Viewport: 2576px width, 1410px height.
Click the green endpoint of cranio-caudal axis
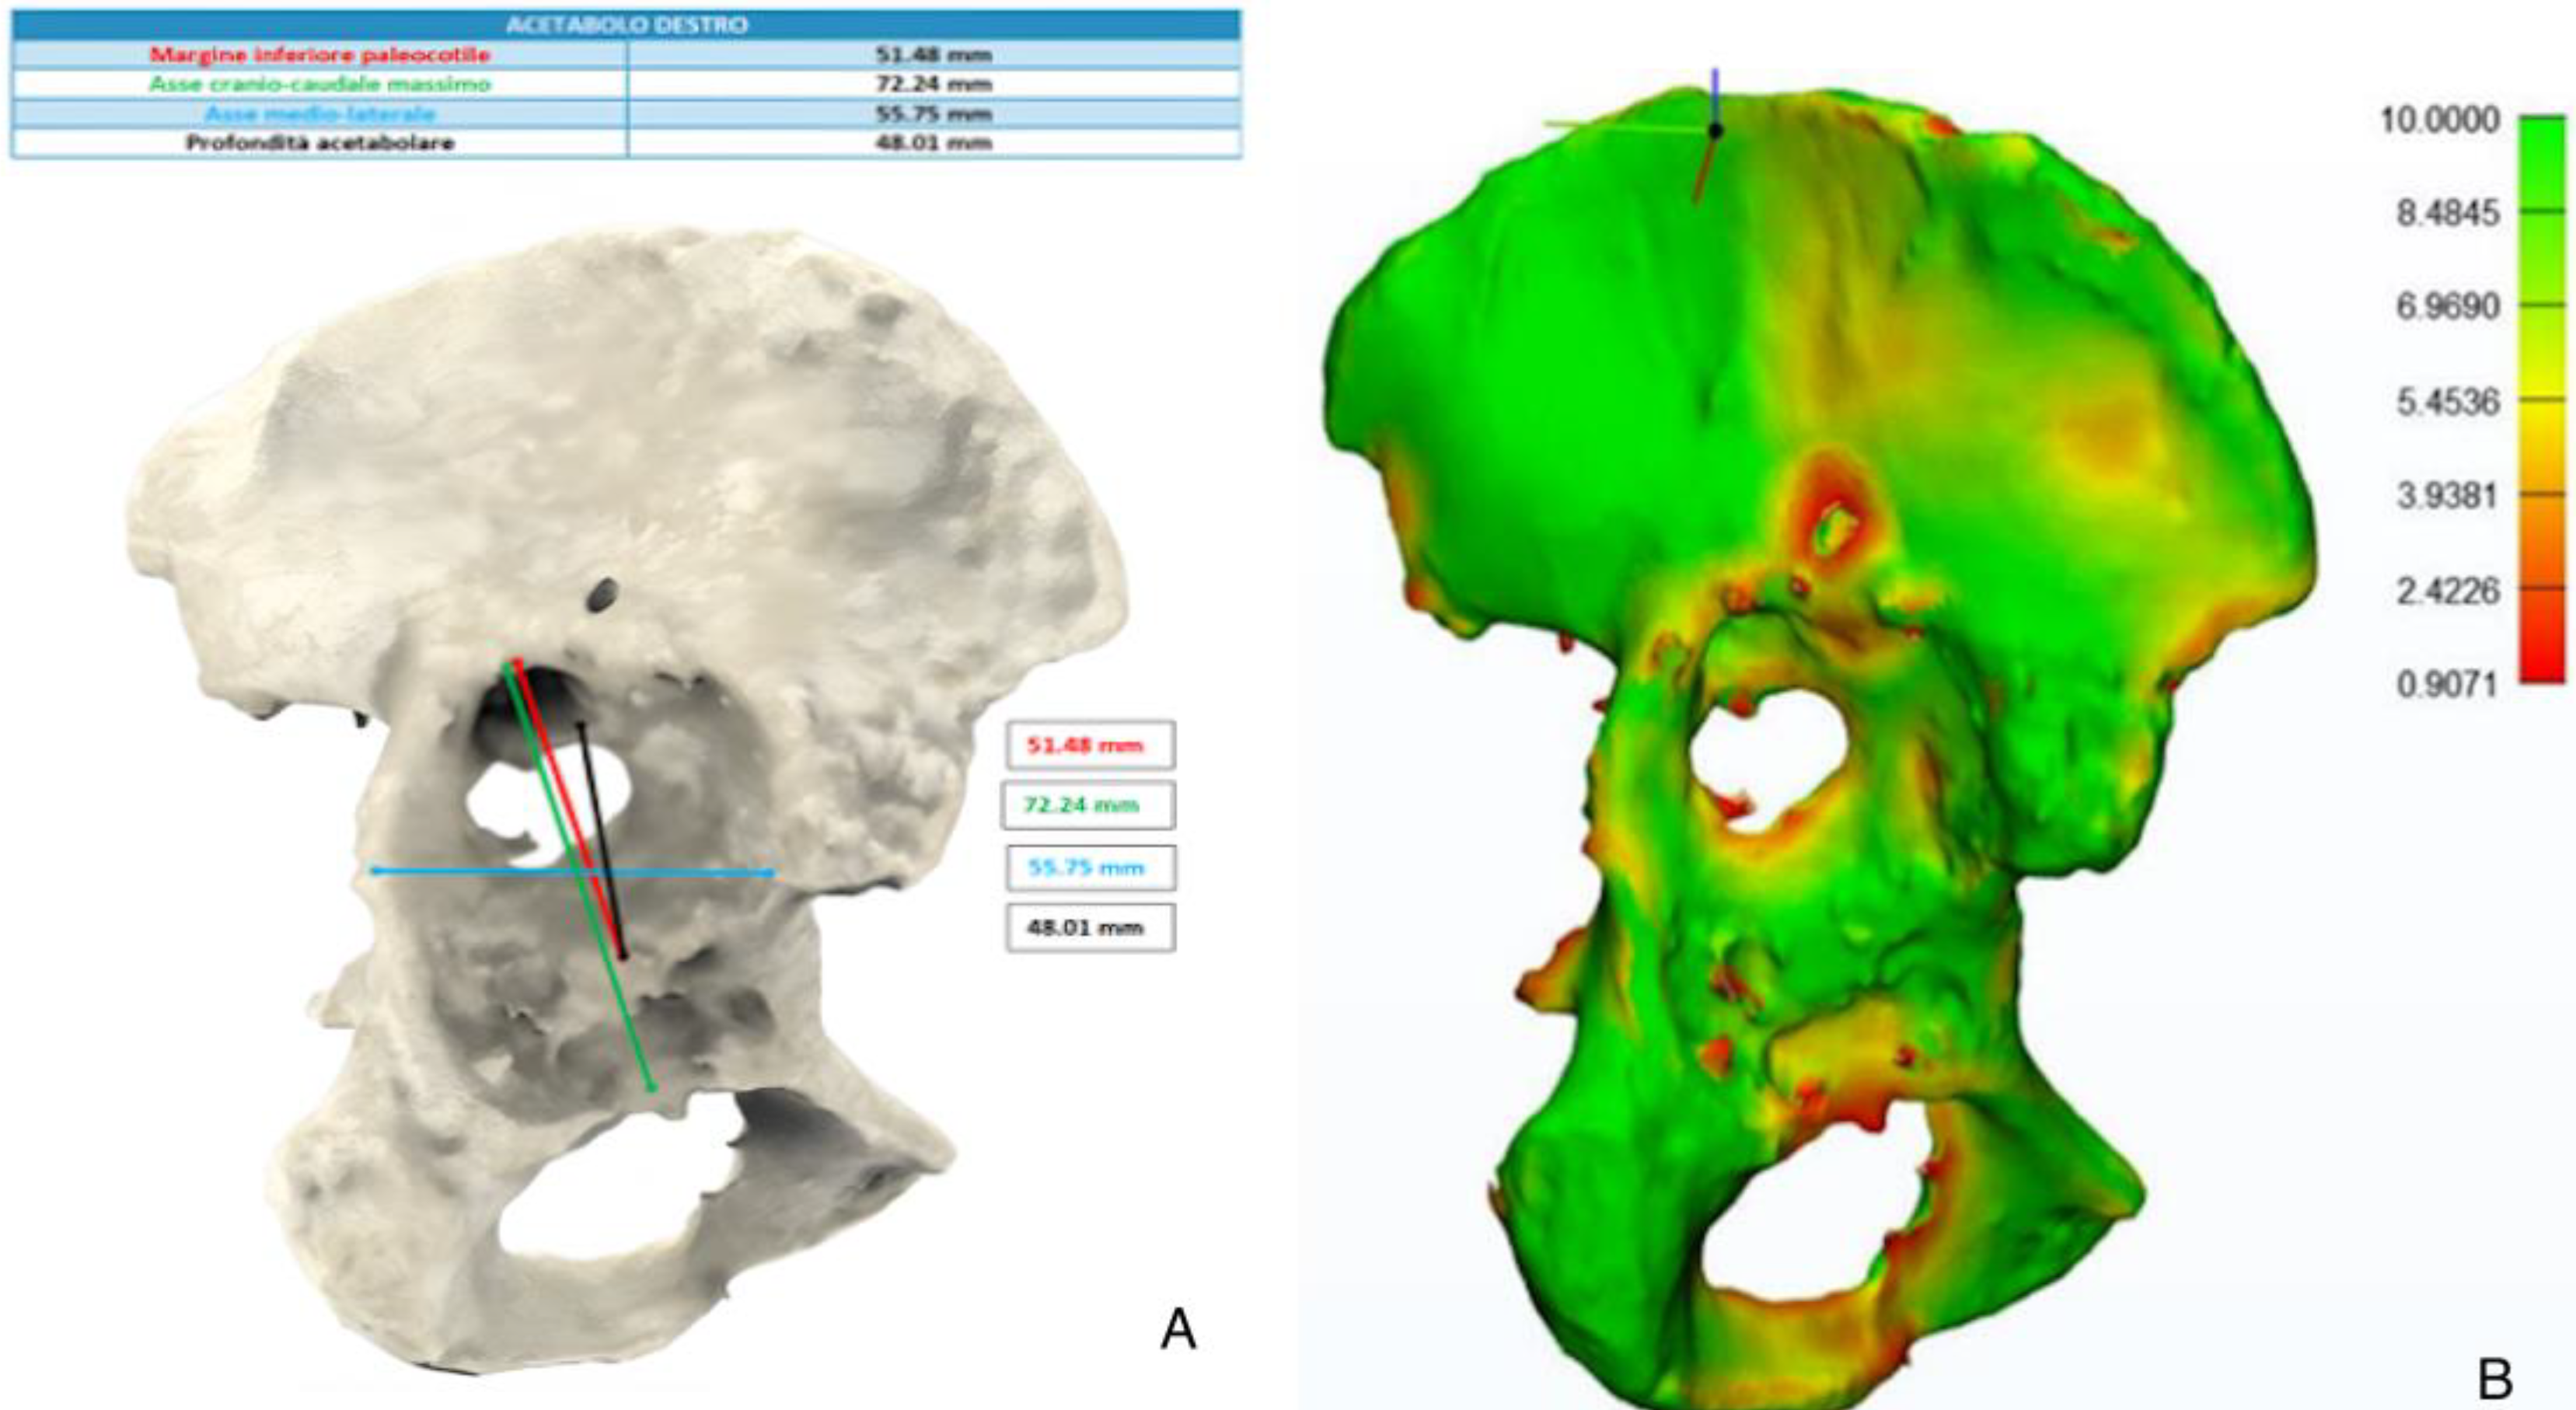point(652,1087)
